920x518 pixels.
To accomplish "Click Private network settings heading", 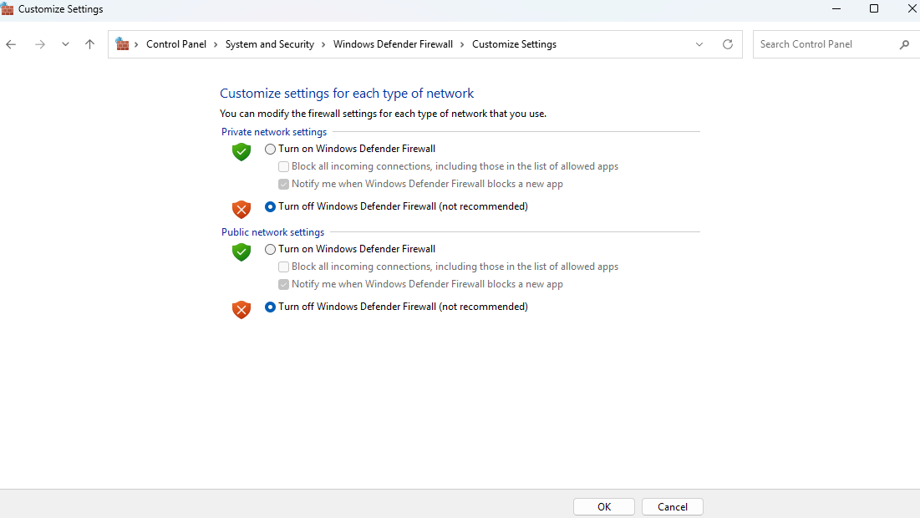I will 274,132.
